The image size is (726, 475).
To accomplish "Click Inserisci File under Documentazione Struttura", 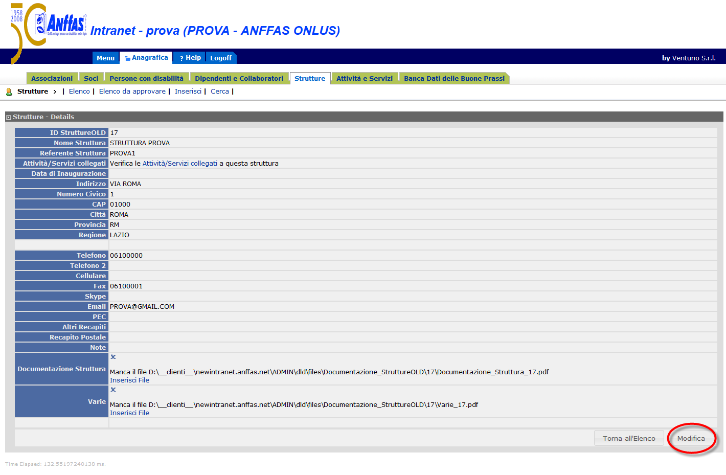I will tap(129, 380).
